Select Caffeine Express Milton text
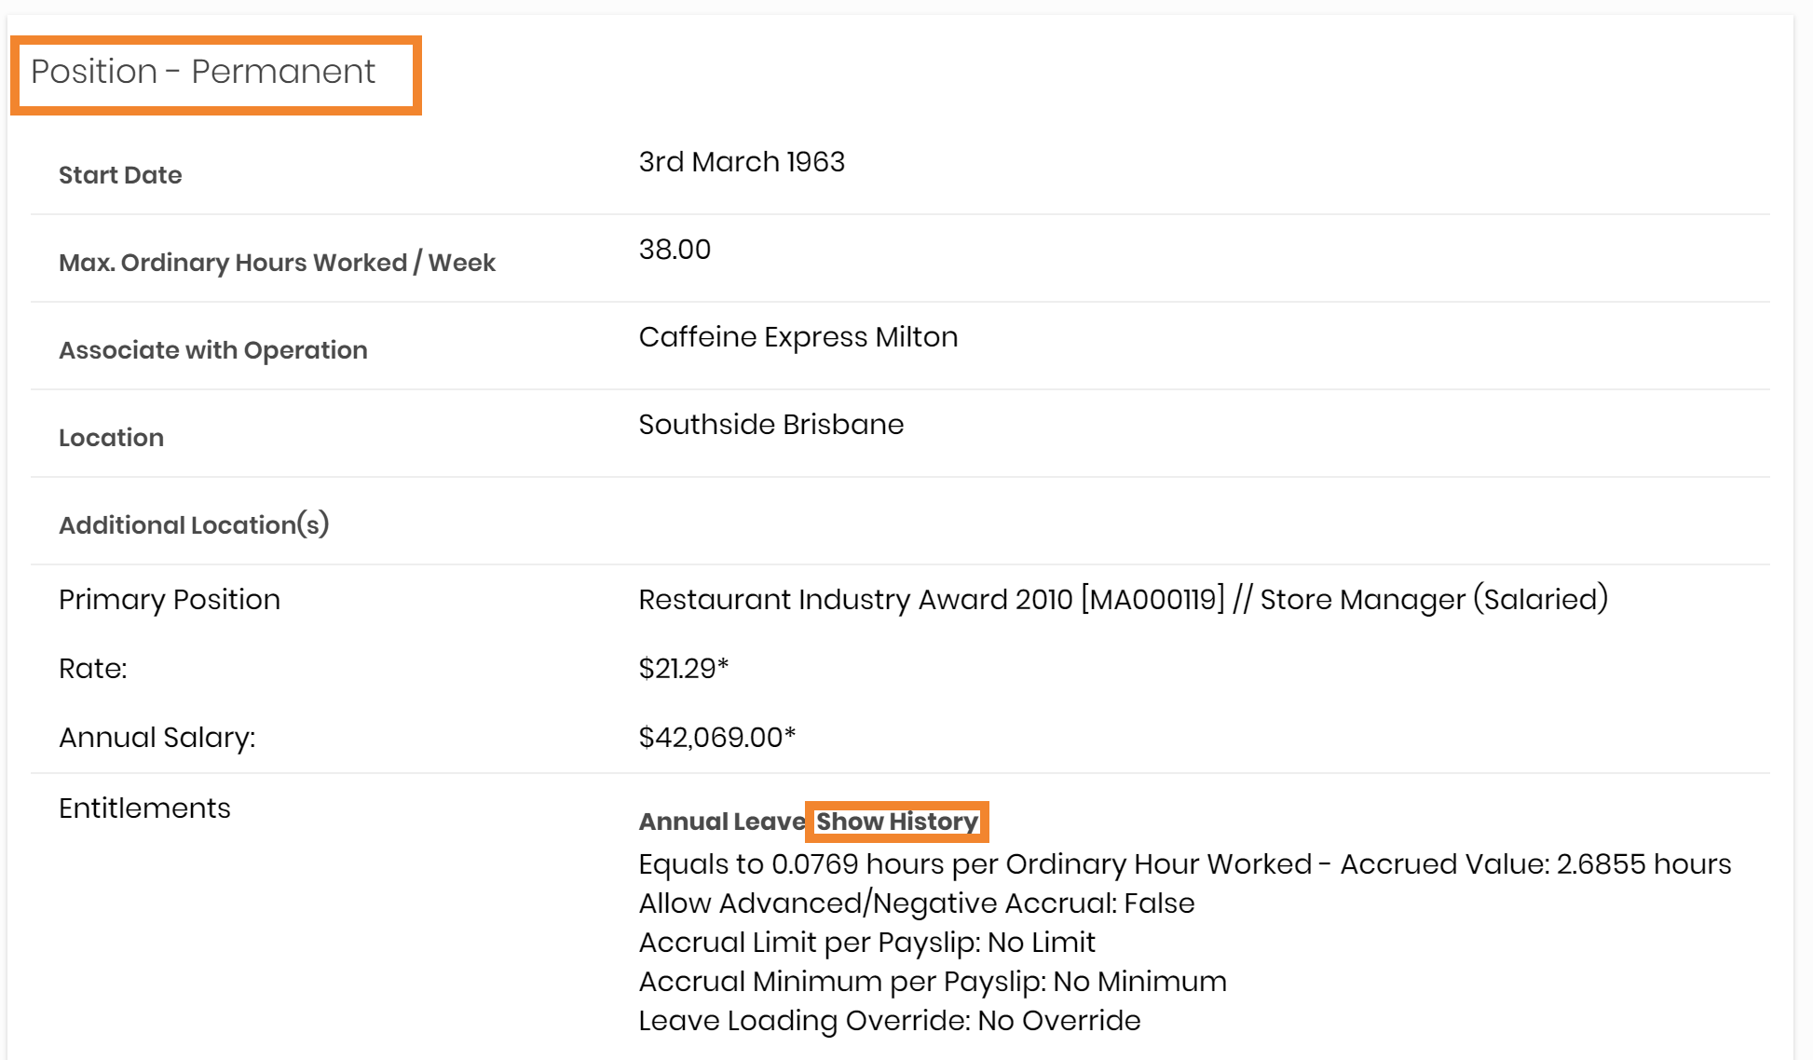This screenshot has height=1060, width=1813. coord(797,337)
